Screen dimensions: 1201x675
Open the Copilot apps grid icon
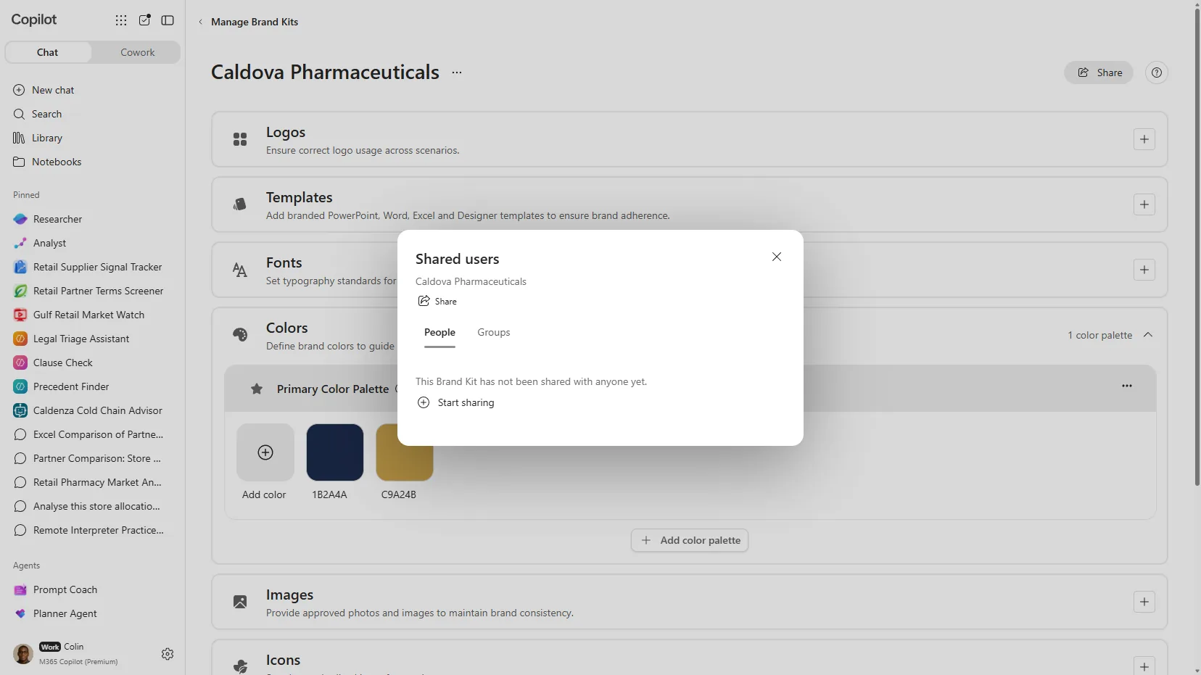click(x=121, y=20)
